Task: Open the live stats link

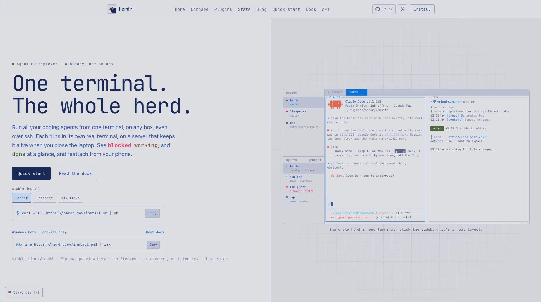Action: 217,259
